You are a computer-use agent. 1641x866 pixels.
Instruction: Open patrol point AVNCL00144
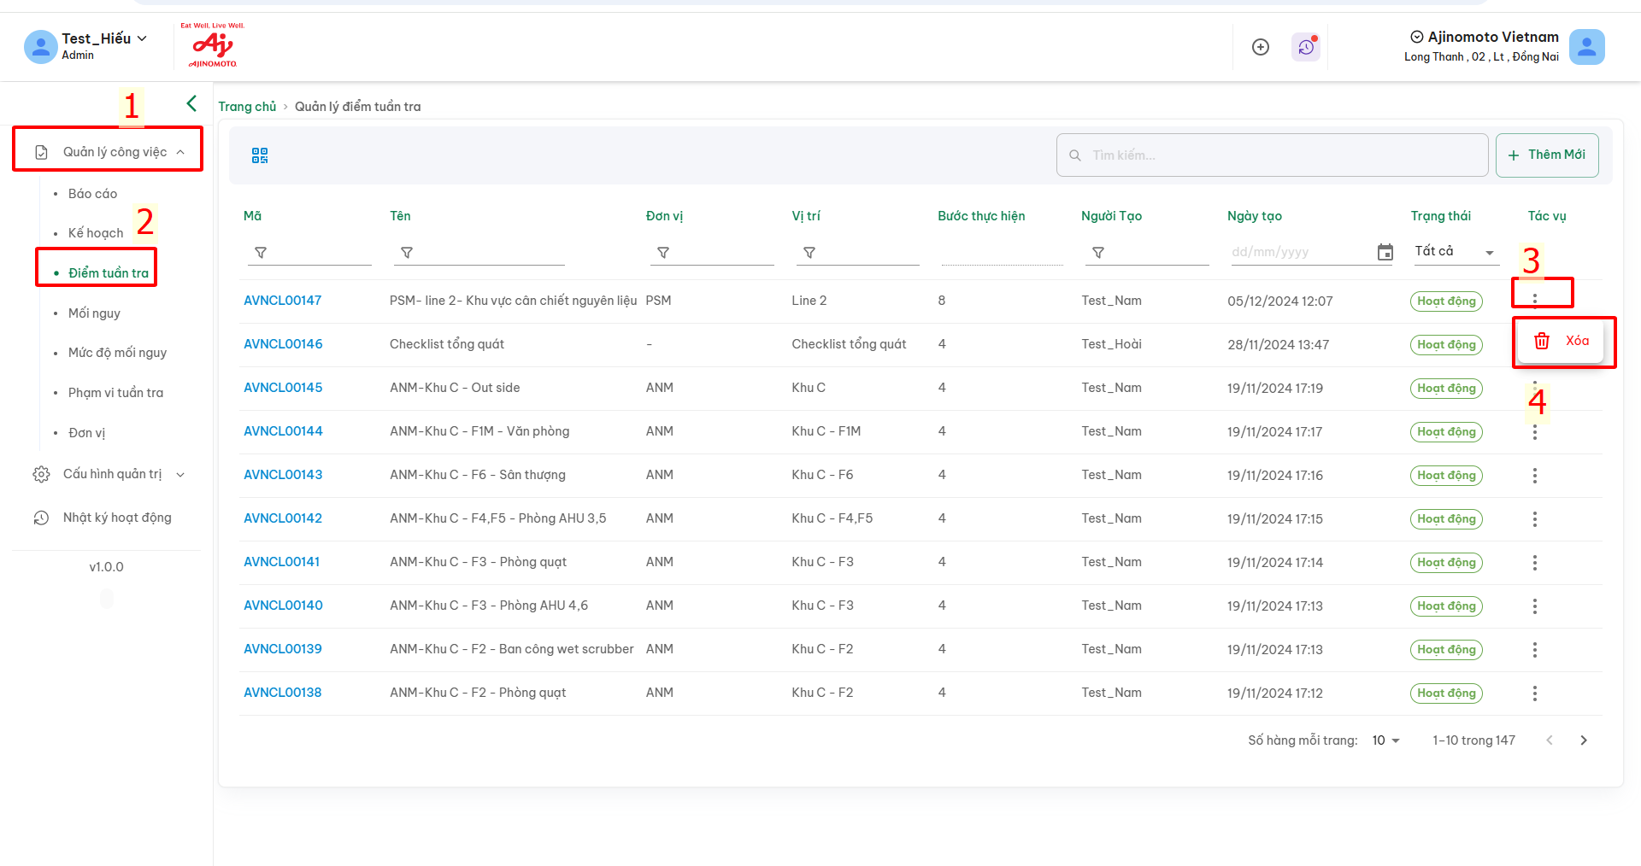click(x=283, y=431)
